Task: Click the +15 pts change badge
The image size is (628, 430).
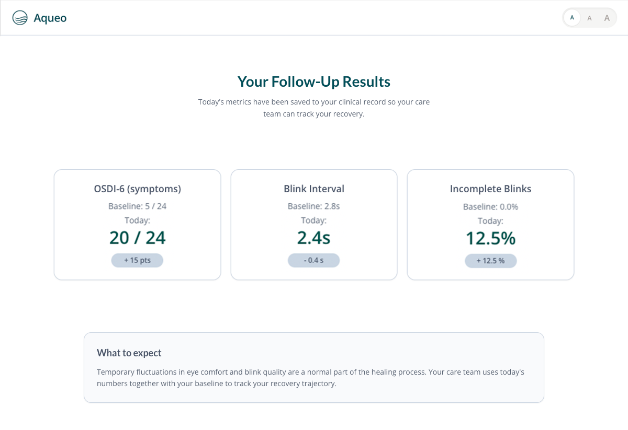Action: coord(137,260)
